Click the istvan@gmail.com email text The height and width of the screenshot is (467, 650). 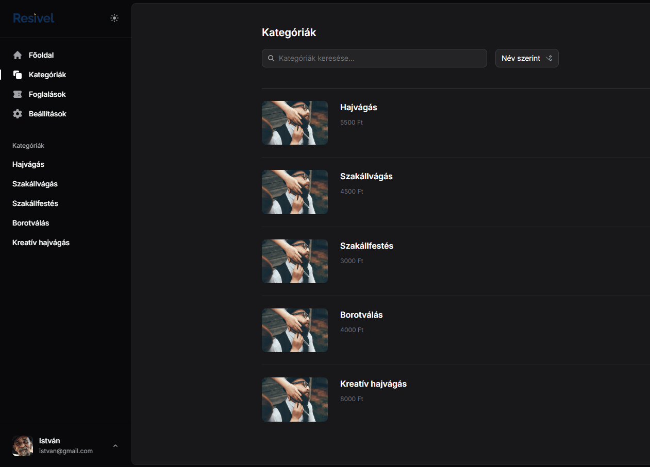point(66,451)
